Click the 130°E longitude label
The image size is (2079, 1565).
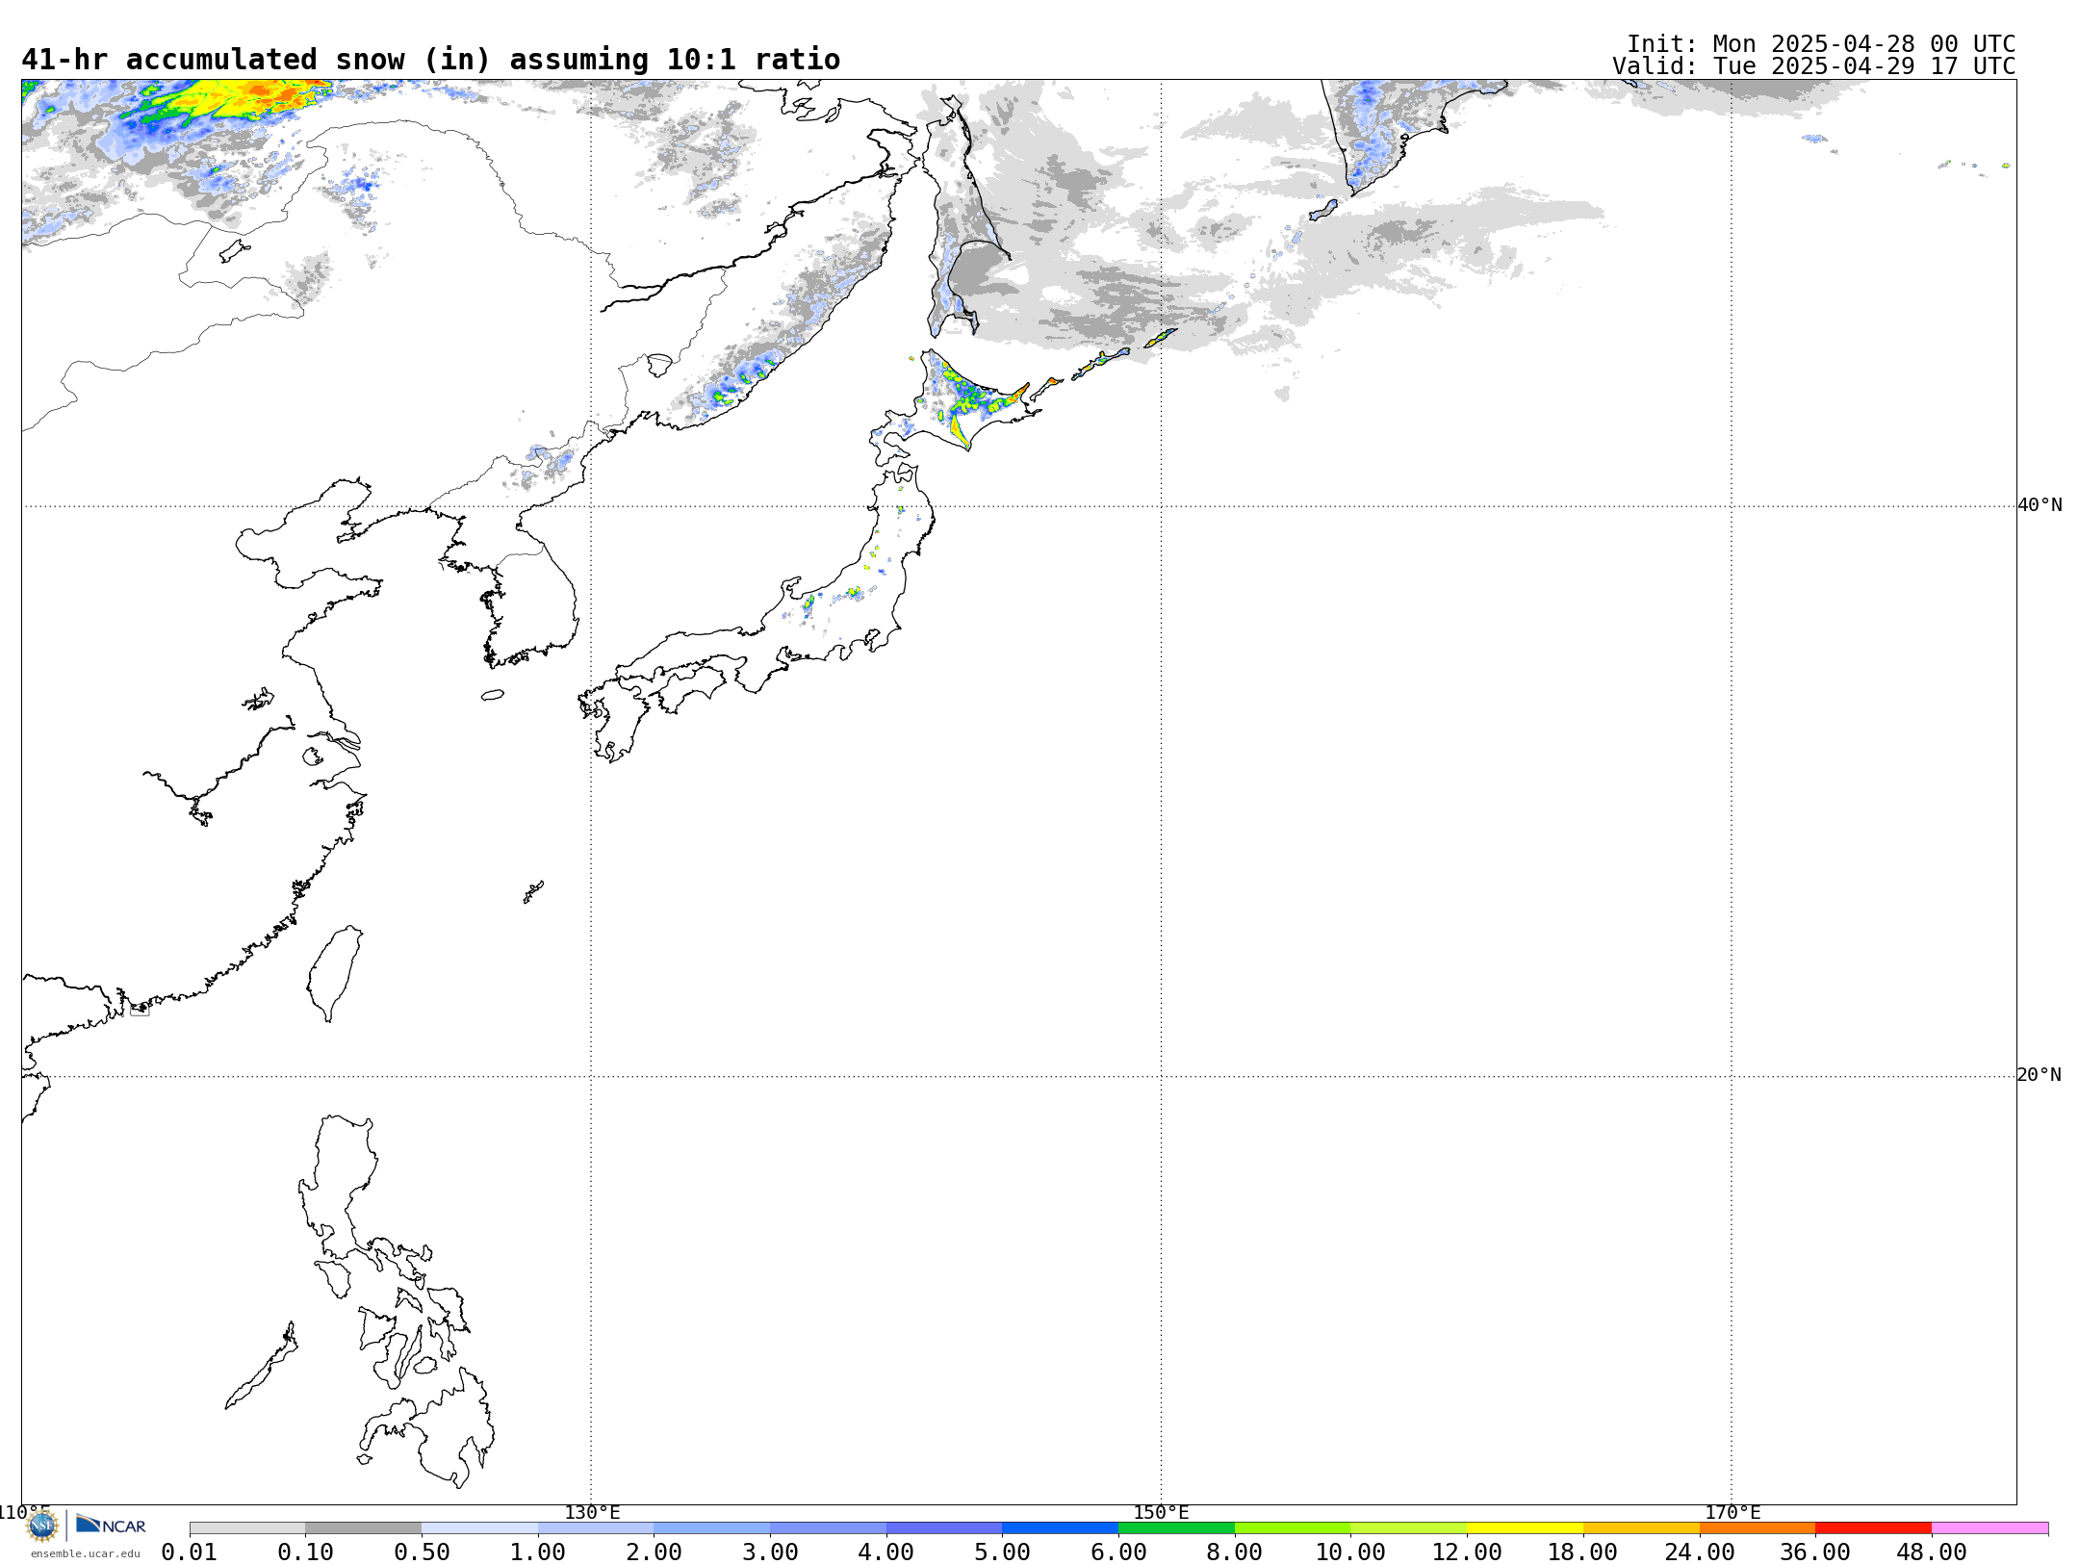coord(592,1512)
